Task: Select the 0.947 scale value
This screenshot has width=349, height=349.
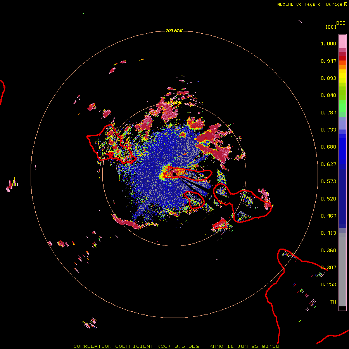Action: [328, 61]
